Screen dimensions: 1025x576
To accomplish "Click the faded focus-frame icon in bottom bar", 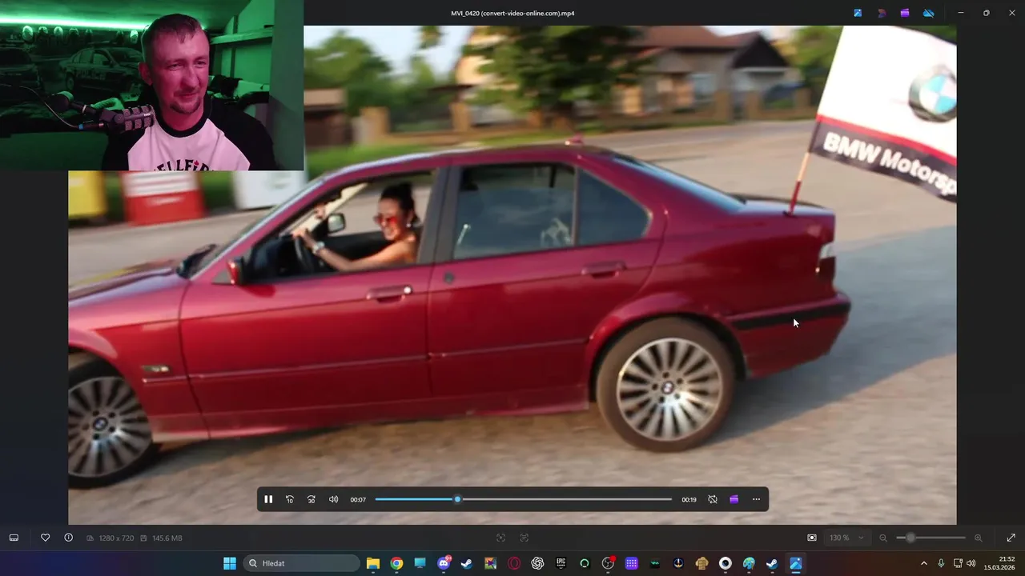I will 500,538.
